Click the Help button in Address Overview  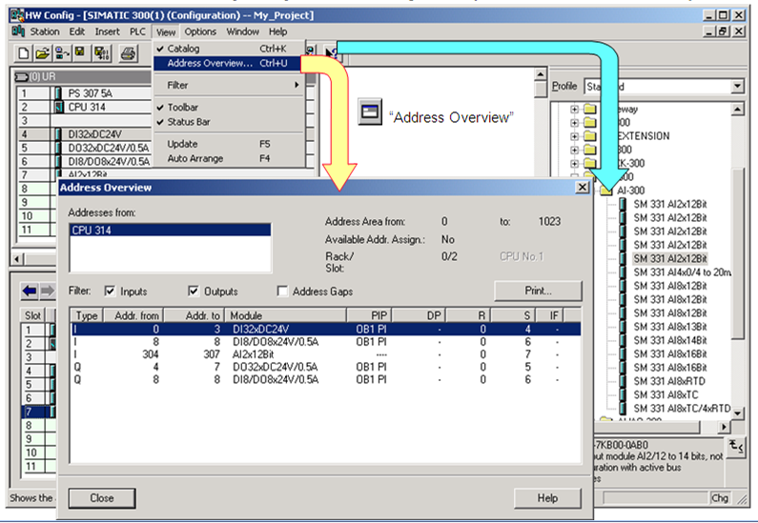[547, 498]
